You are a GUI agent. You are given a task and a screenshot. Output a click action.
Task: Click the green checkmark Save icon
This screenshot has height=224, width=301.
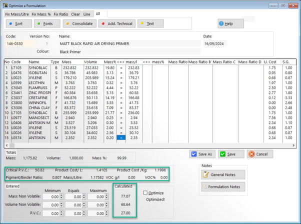(x=222, y=154)
